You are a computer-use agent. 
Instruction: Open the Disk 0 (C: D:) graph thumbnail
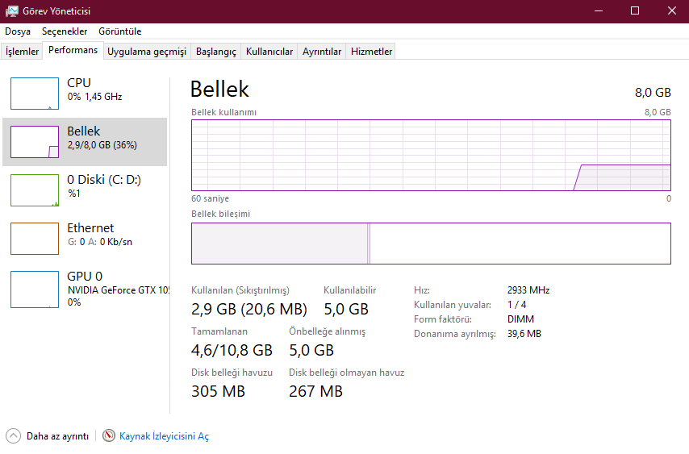35,190
